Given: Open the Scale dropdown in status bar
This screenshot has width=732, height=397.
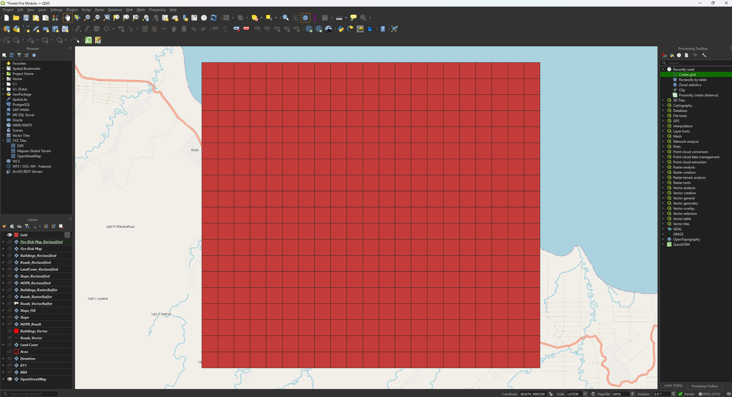Looking at the screenshot, I should coord(585,394).
